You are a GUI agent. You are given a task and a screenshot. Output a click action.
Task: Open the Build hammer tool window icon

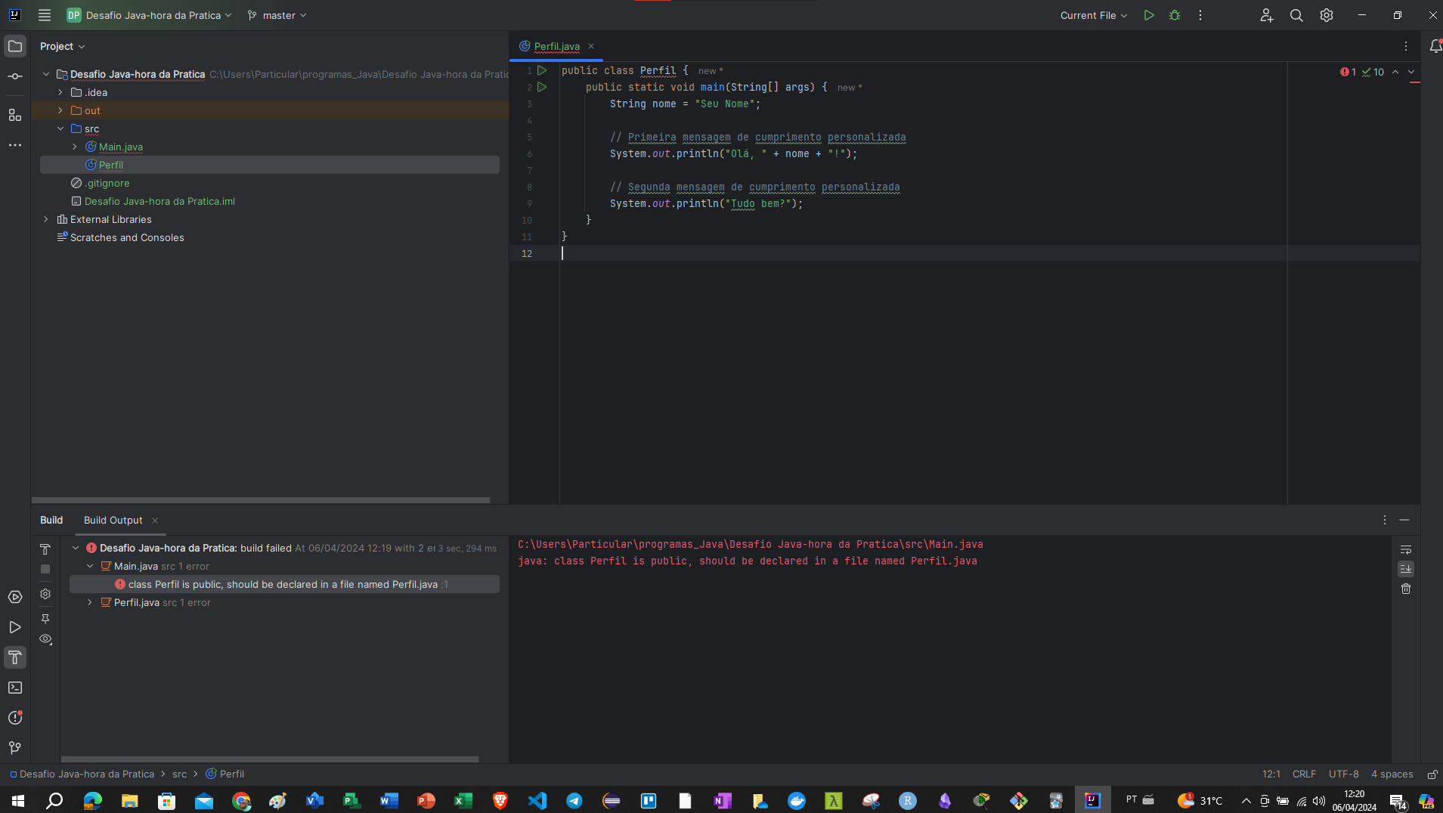coord(15,657)
